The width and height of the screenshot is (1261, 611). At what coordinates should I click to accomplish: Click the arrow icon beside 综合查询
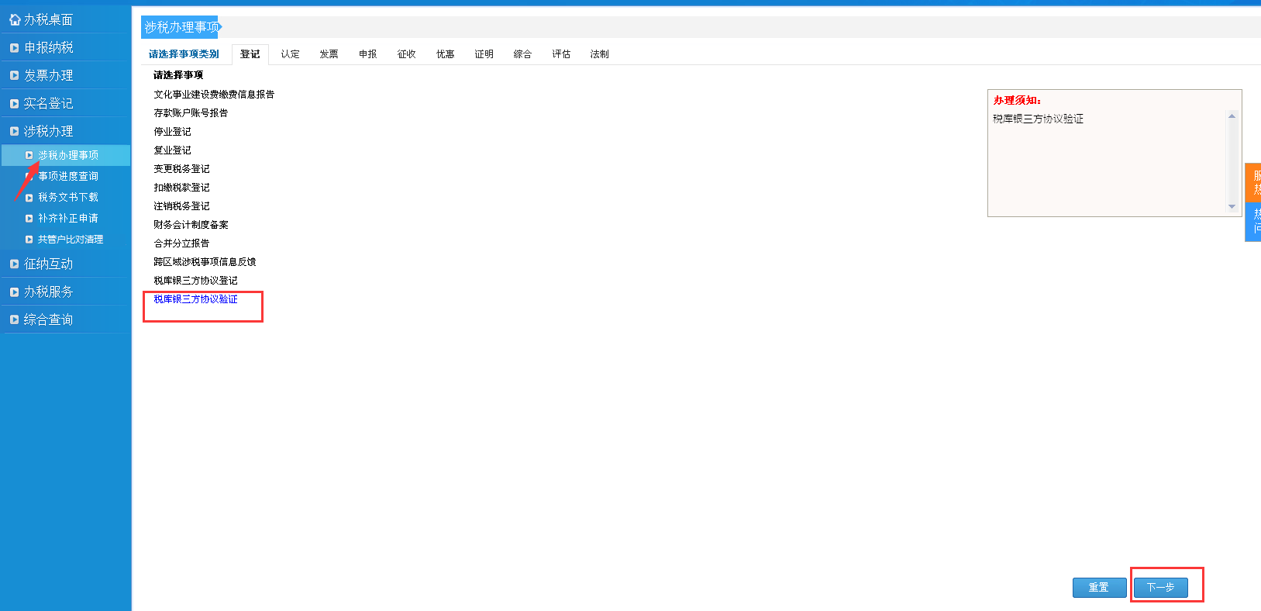click(14, 320)
